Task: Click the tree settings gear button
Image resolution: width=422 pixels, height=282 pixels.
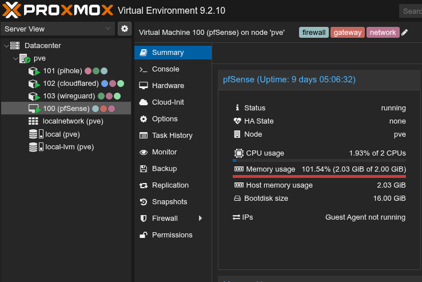Action: point(124,29)
